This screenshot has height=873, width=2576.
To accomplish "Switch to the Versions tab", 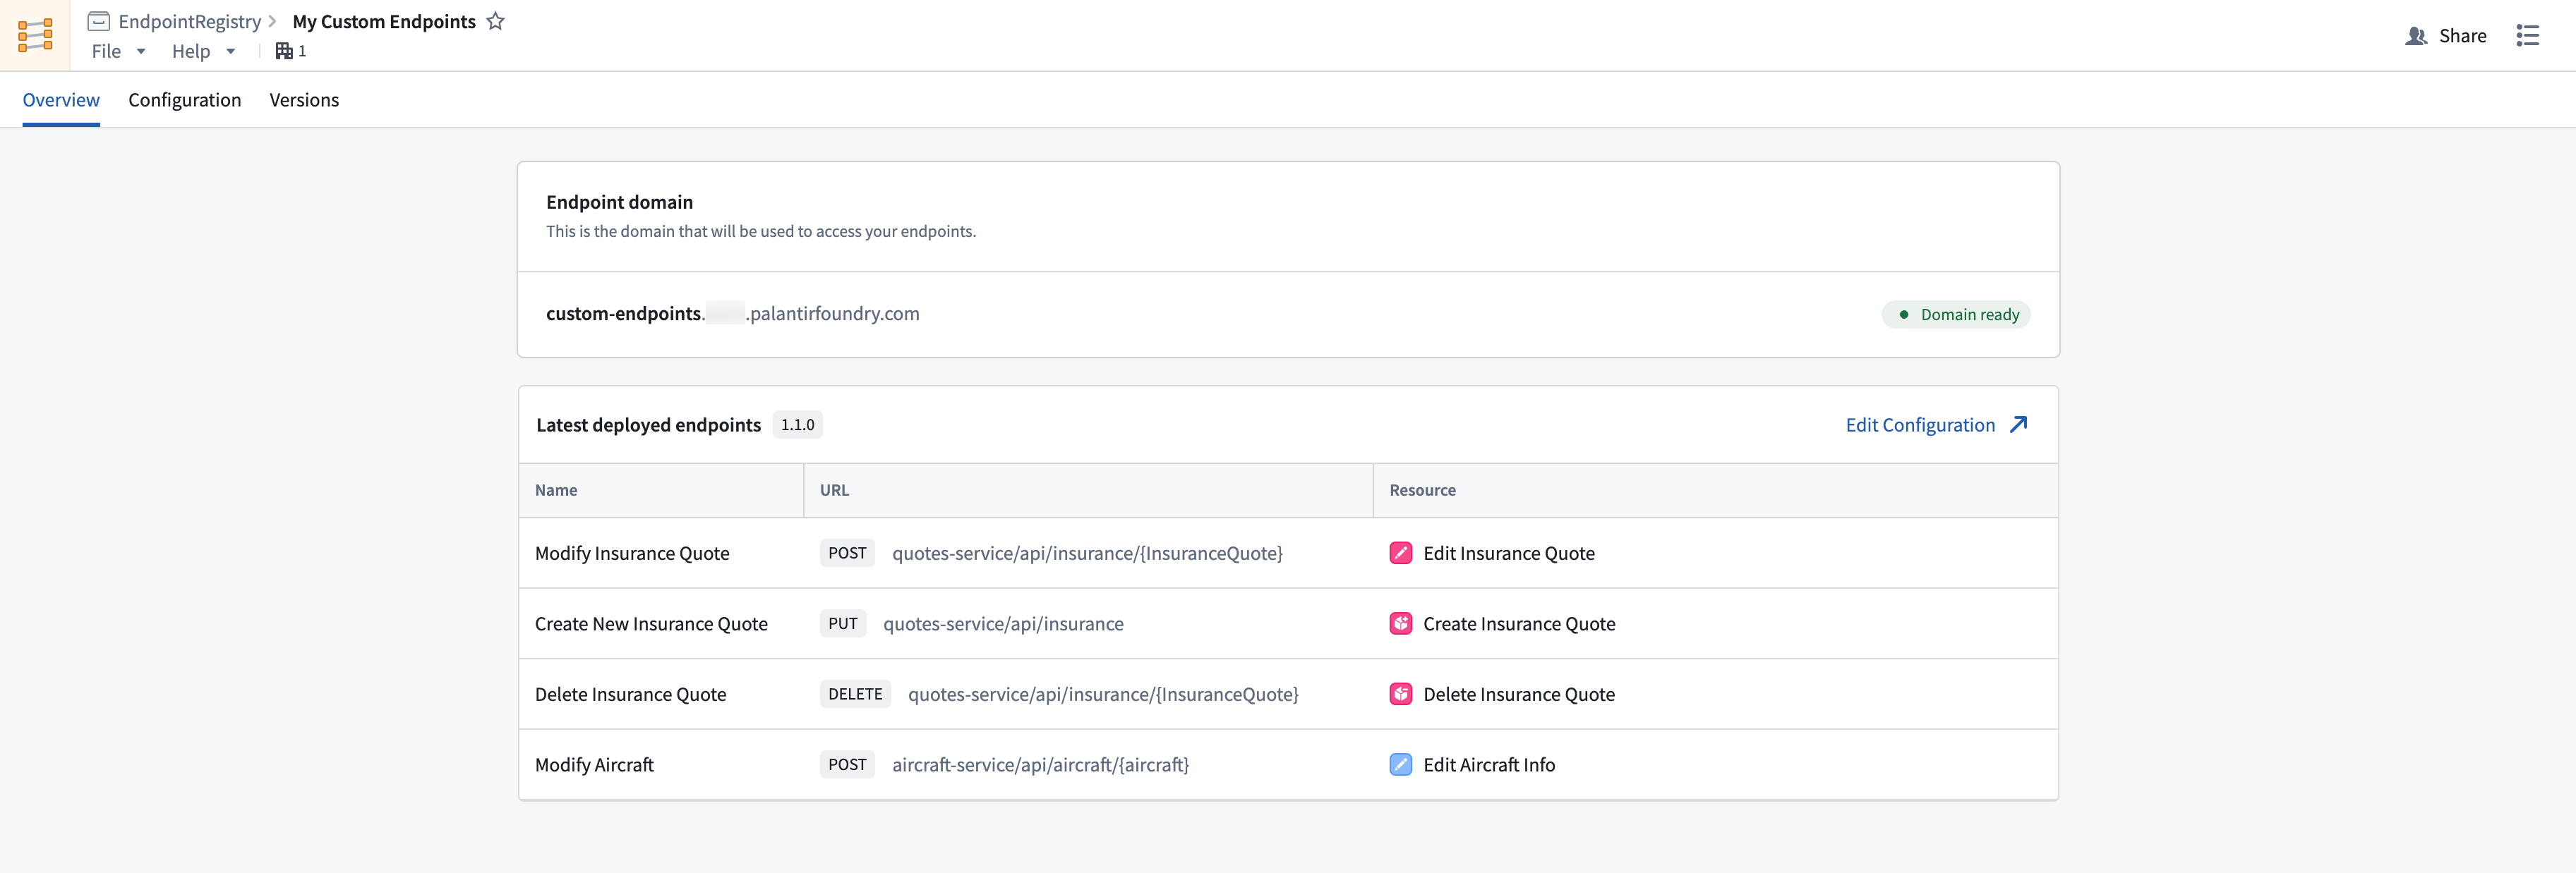I will pos(304,100).
